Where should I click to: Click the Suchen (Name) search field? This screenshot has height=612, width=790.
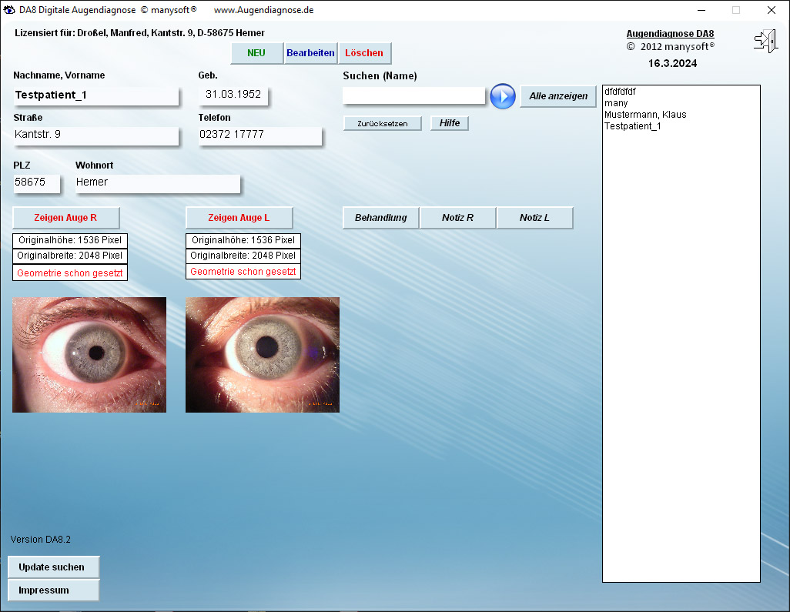pyautogui.click(x=413, y=95)
